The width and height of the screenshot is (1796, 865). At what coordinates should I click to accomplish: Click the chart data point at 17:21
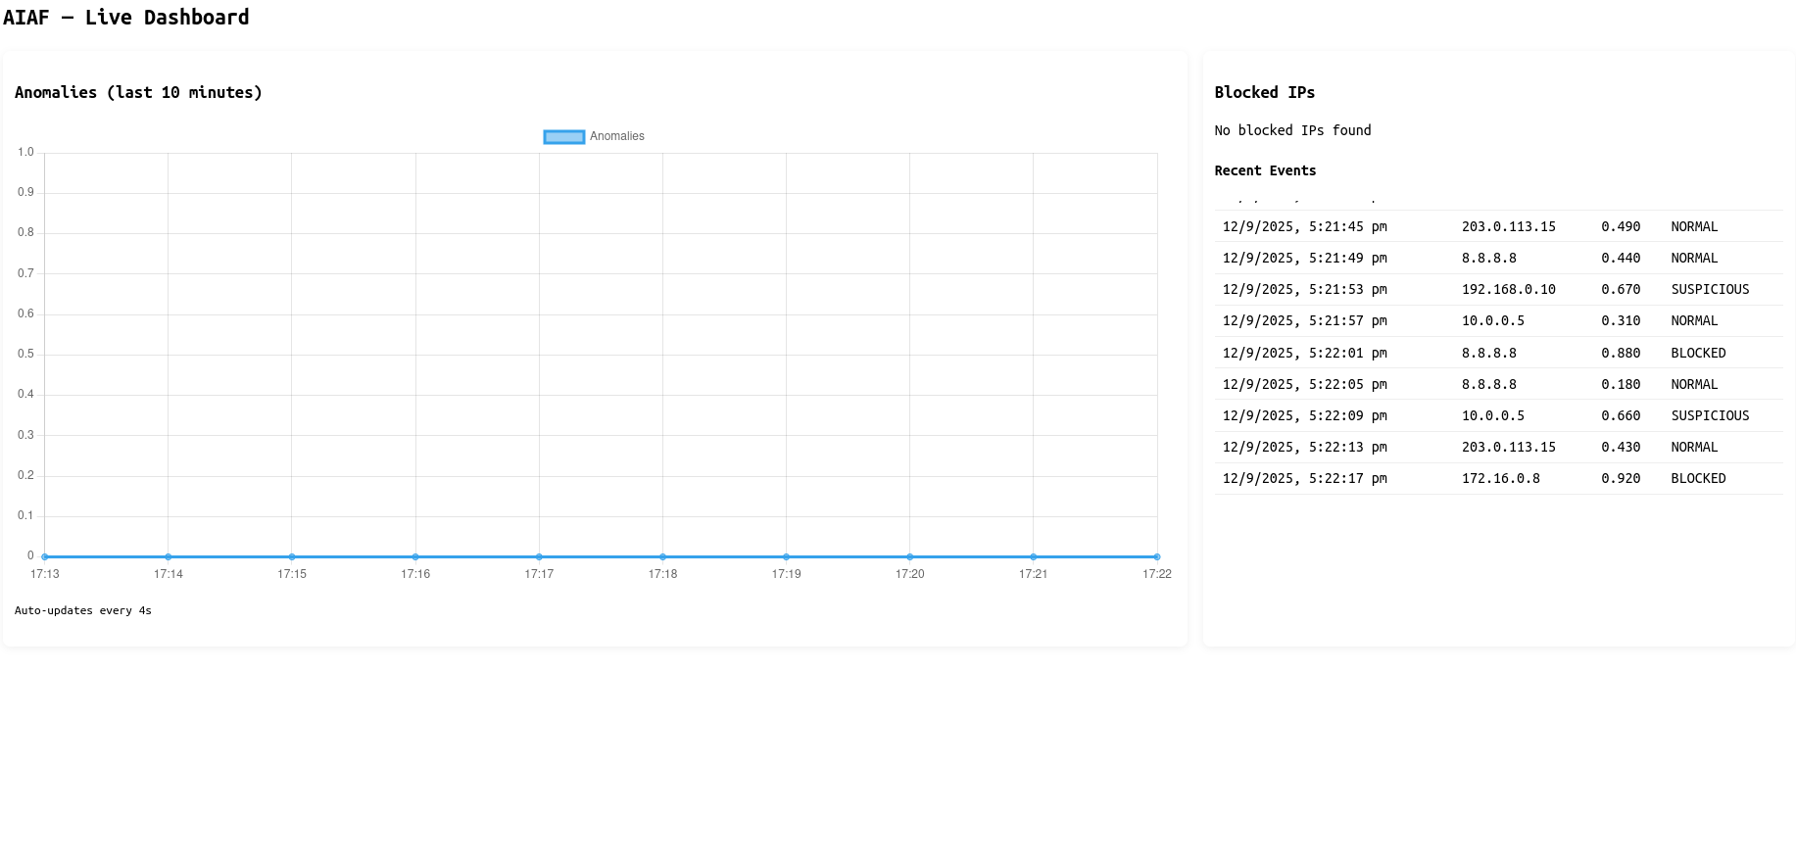point(1033,556)
